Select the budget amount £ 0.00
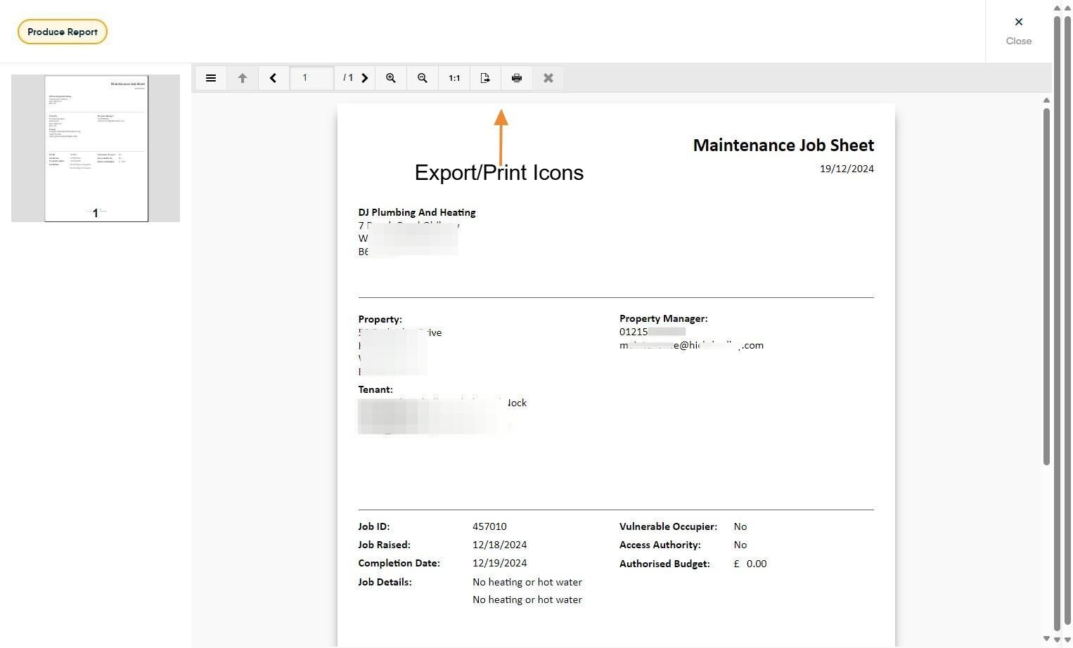The height and width of the screenshot is (648, 1073). 750,564
